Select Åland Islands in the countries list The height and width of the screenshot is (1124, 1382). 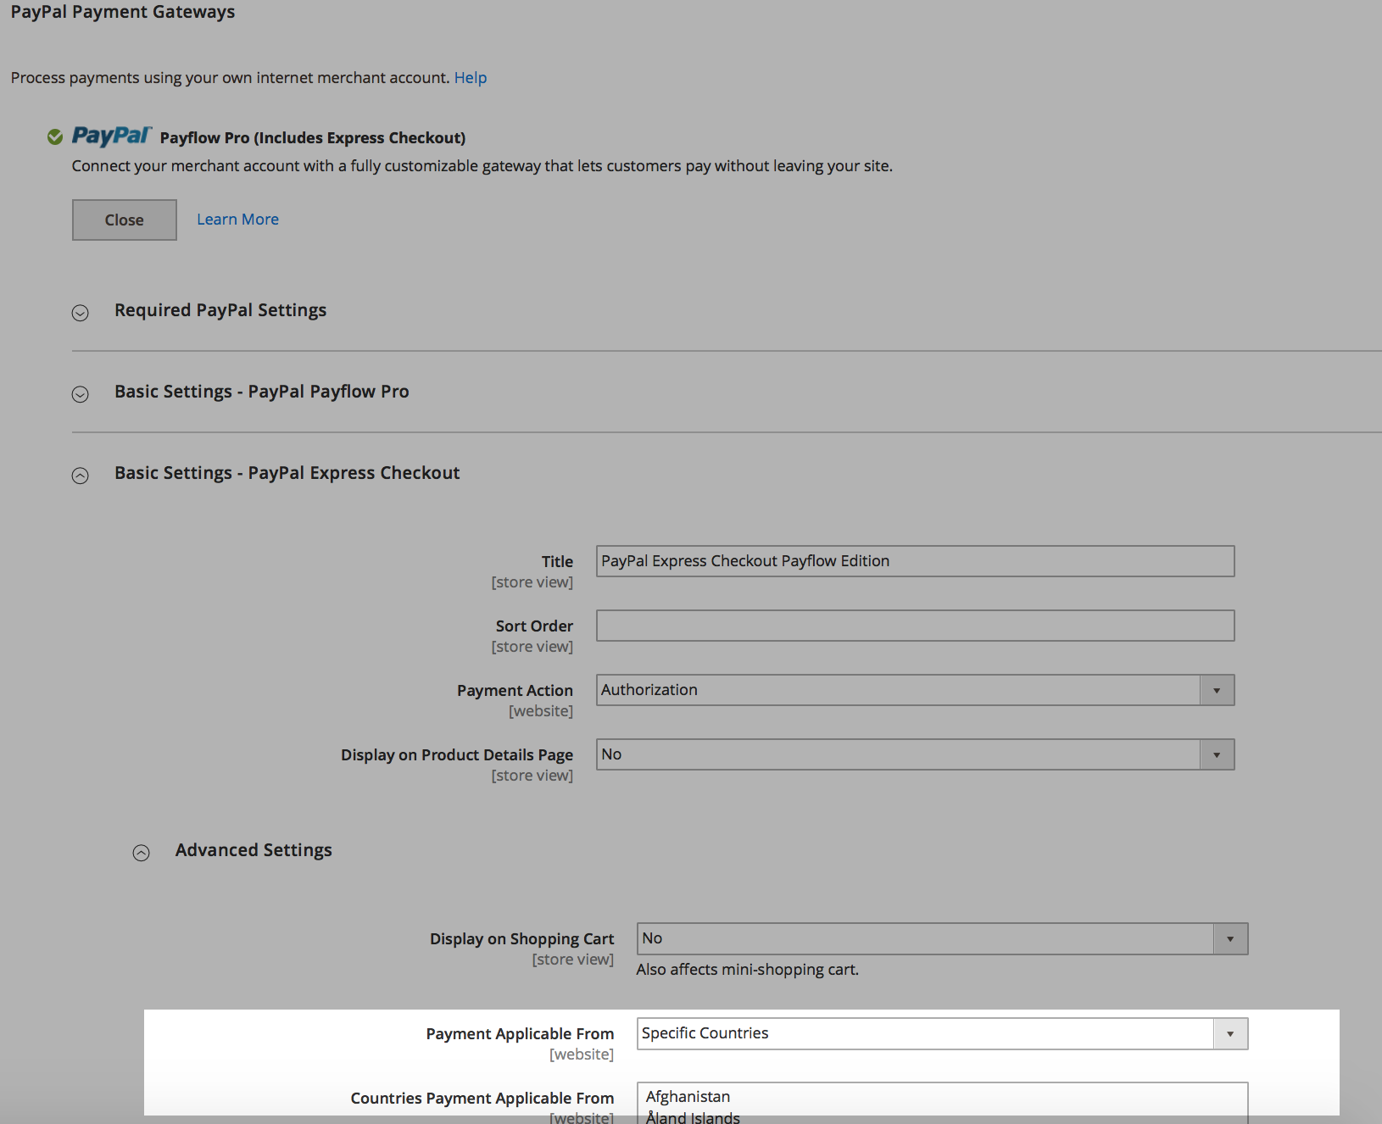692,1116
